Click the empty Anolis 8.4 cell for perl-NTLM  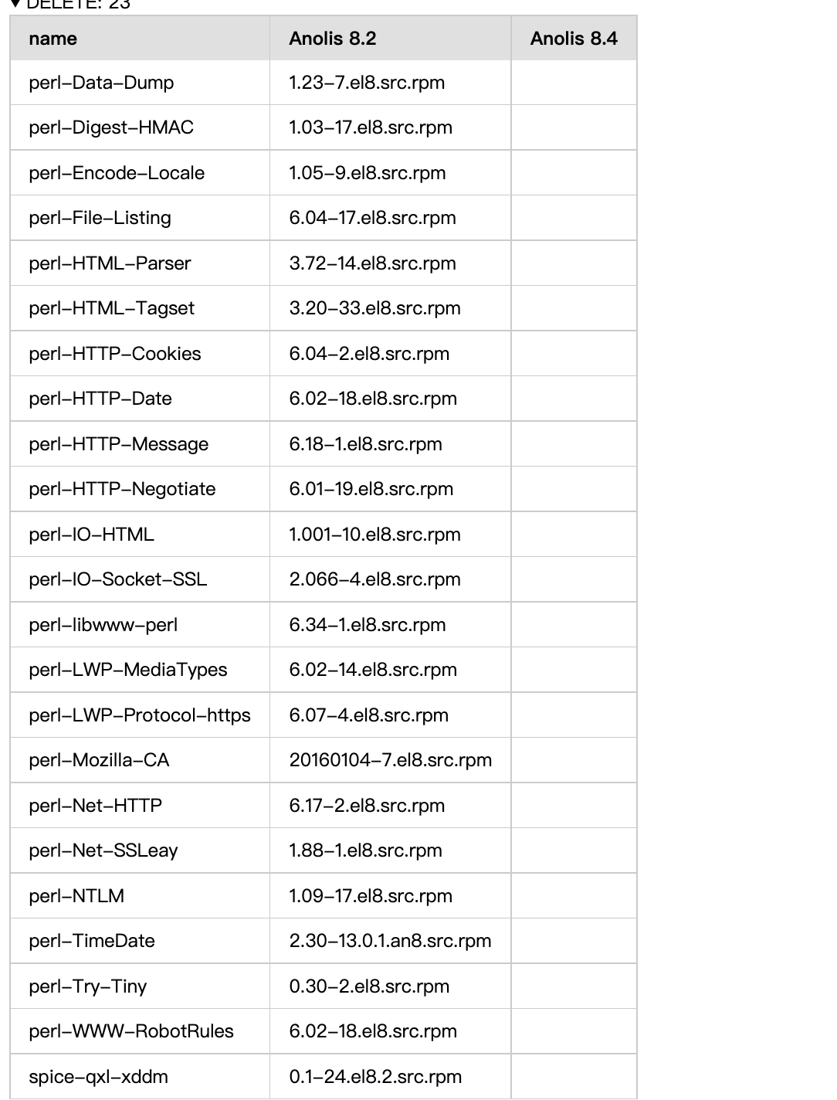[574, 896]
